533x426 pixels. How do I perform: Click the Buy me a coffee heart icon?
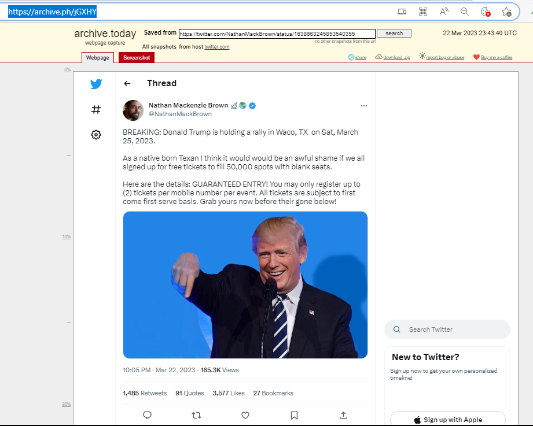[476, 57]
